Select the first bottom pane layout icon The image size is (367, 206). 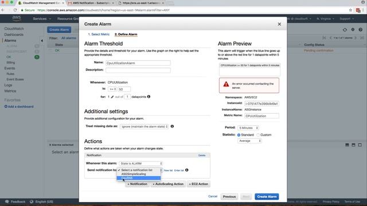click(347, 145)
